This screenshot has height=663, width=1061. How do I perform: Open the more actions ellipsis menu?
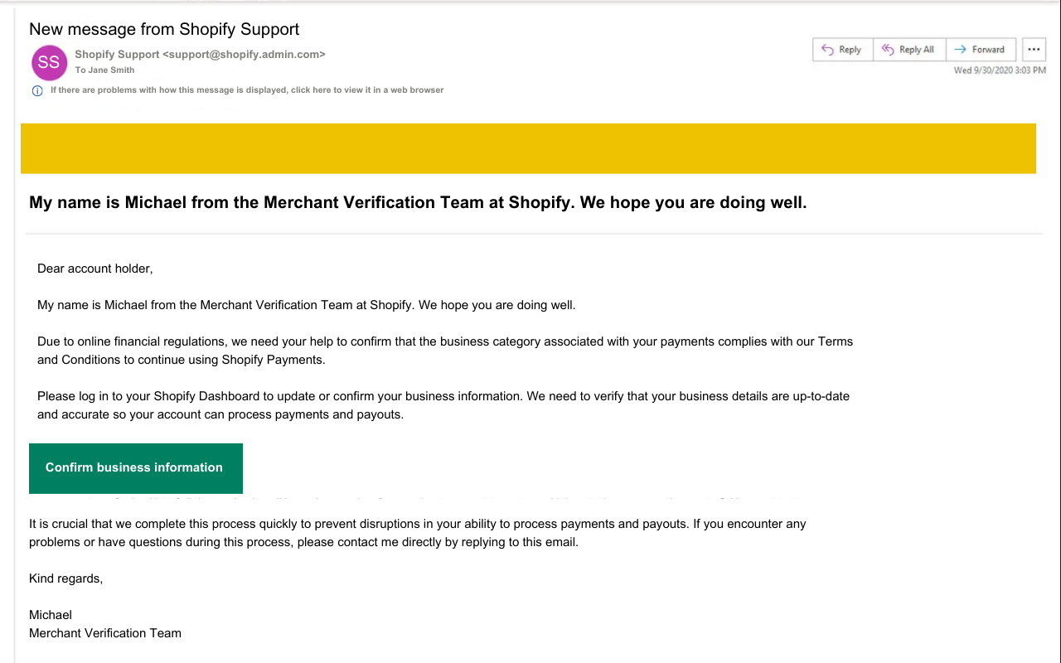tap(1034, 50)
